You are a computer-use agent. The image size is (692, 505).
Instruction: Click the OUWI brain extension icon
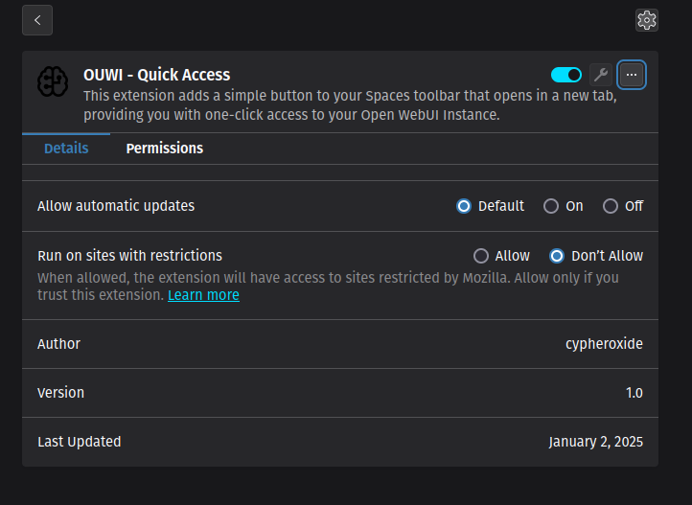(x=53, y=81)
